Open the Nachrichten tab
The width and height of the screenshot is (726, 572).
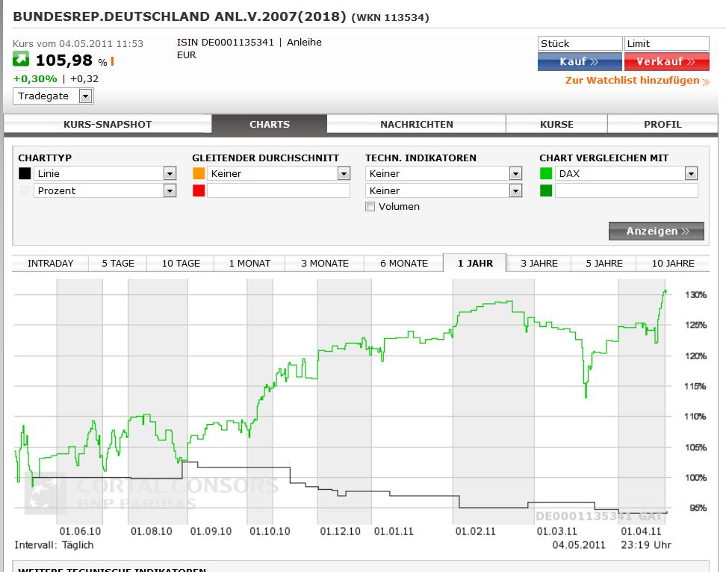(x=416, y=125)
